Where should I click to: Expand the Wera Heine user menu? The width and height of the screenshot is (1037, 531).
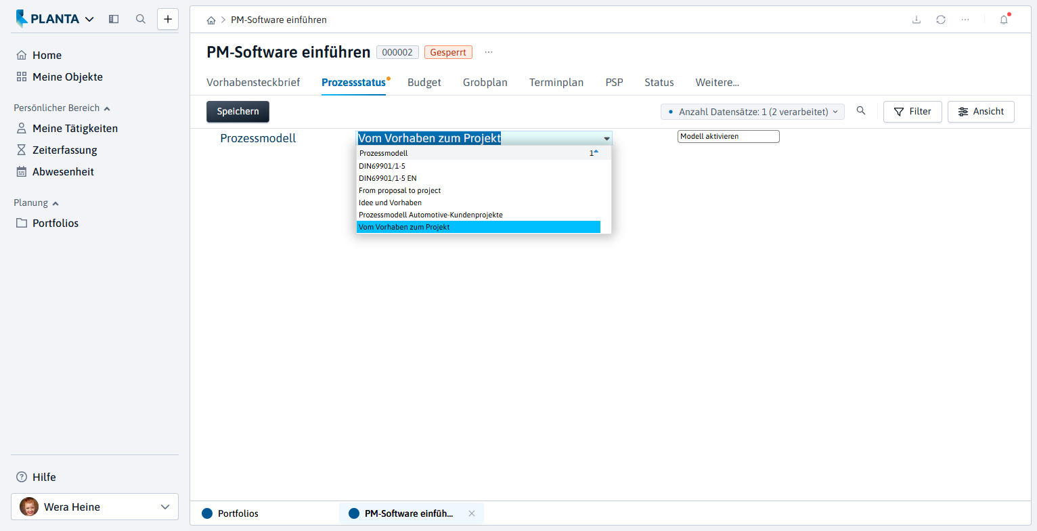[95, 507]
